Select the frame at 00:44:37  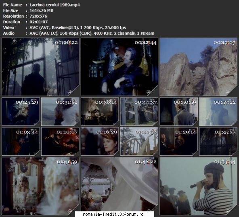tap(139, 111)
